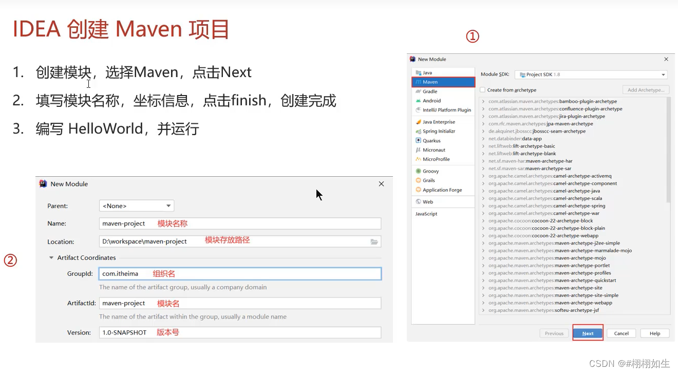Expand lift-archetype-basic entry
This screenshot has width=678, height=373.
point(483,146)
